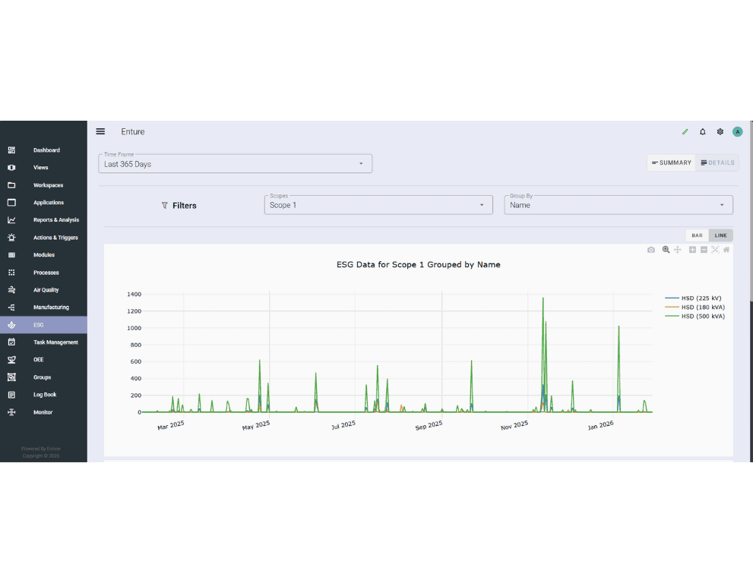The width and height of the screenshot is (753, 583).
Task: Reset chart axes with the home icon
Action: click(726, 250)
